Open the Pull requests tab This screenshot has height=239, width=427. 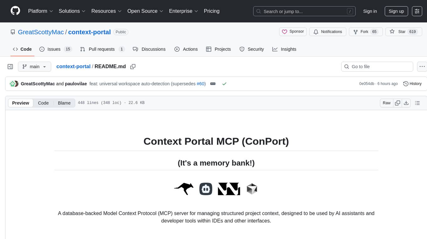(x=102, y=49)
